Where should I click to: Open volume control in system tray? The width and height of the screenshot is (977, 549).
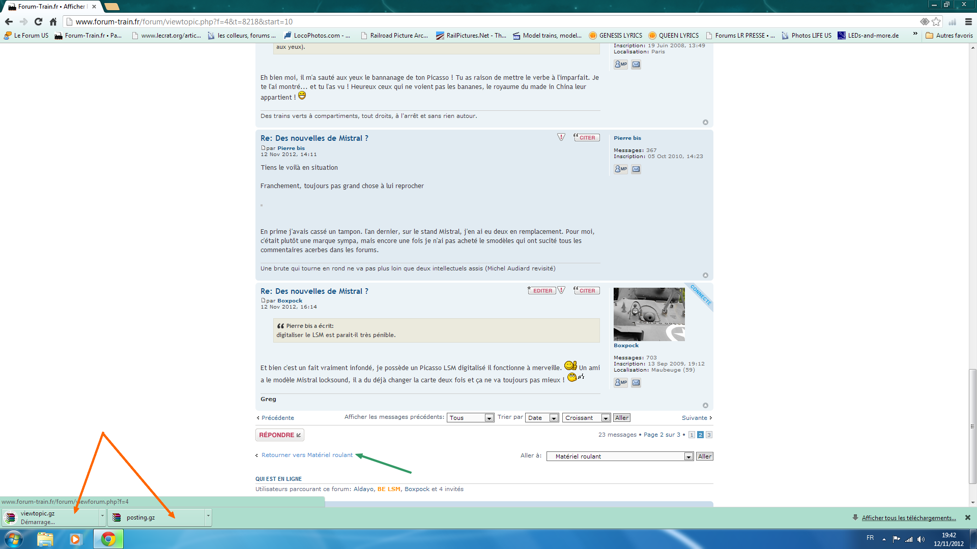(921, 539)
